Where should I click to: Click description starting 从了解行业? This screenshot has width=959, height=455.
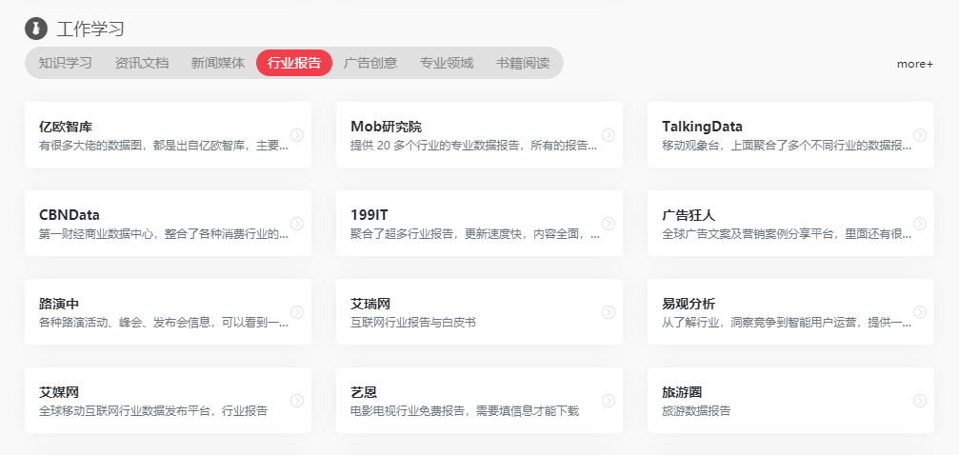coord(787,323)
